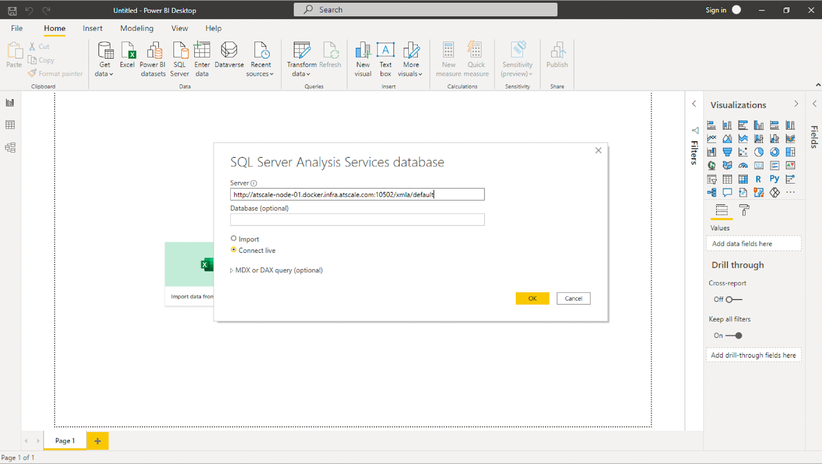Screen dimensions: 822x464
Task: Toggle the Cross-report switch
Action: pos(734,300)
